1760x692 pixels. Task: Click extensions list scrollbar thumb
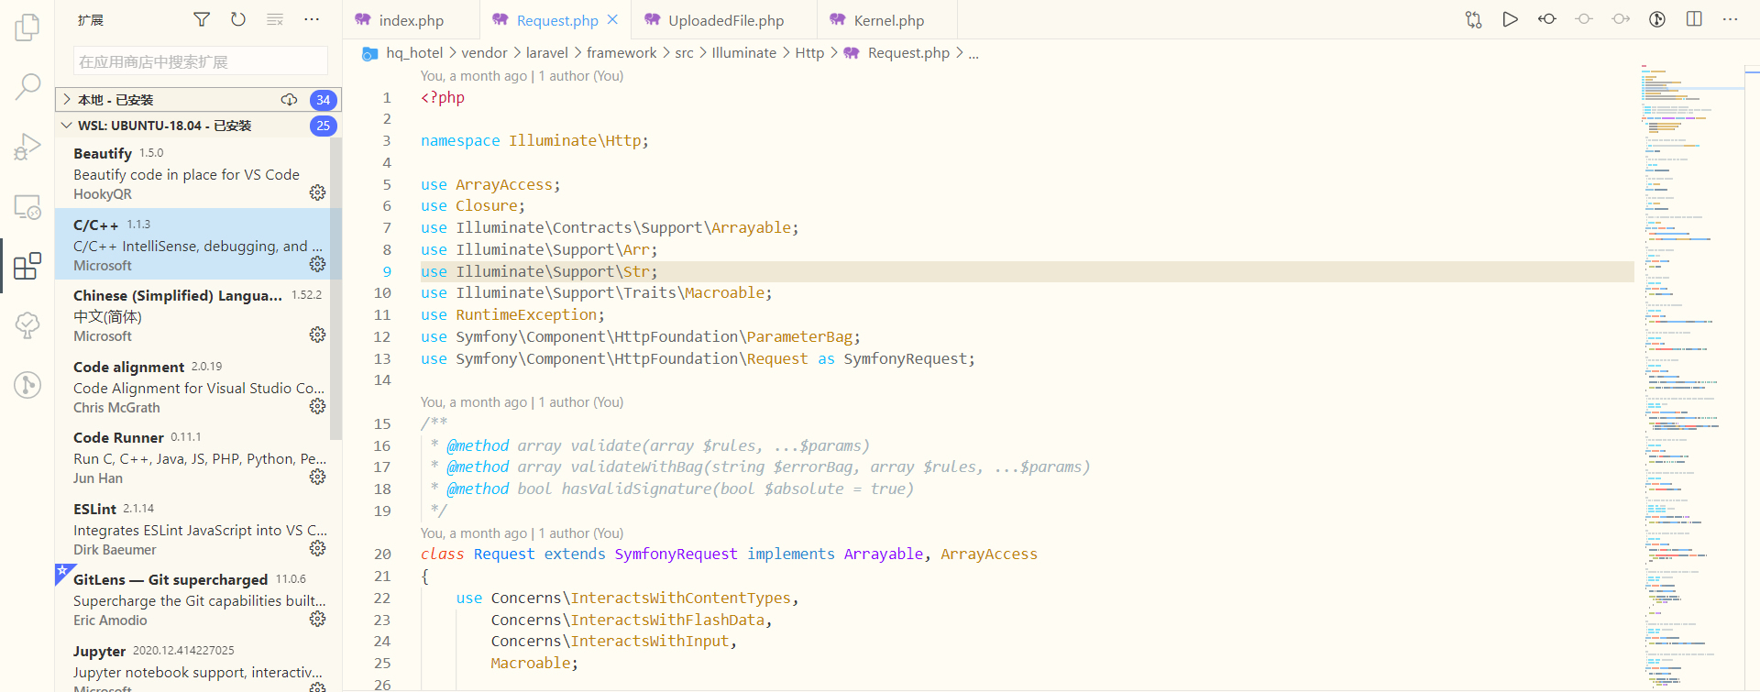335,289
